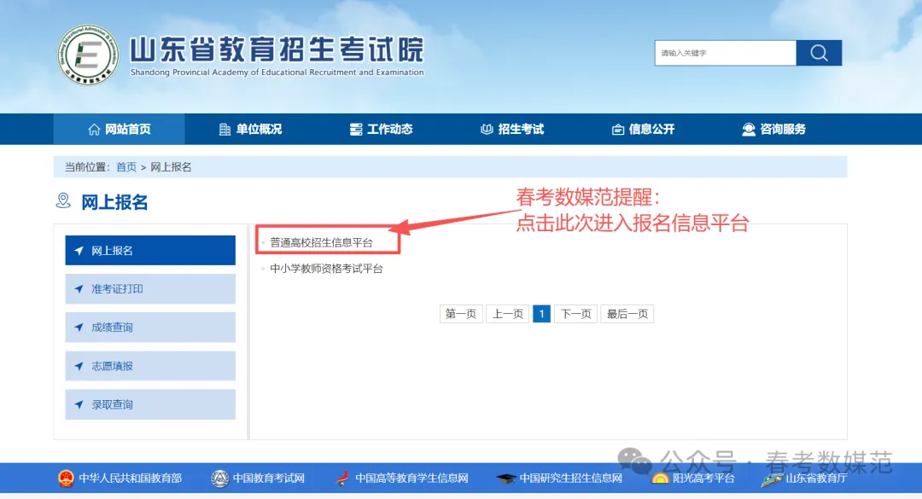Click the logo icon for 山东省教育厅

tap(771, 479)
